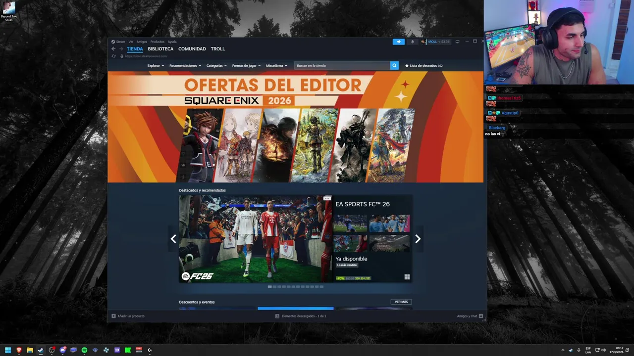The height and width of the screenshot is (356, 634).
Task: Open Big Picture mode monitor icon
Action: tap(457, 42)
